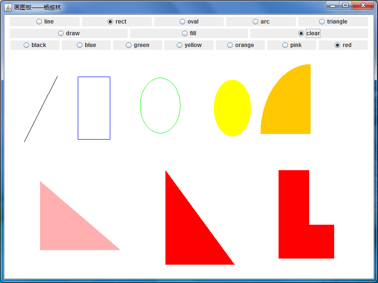Switch to draw outline mode

pyautogui.click(x=69, y=33)
